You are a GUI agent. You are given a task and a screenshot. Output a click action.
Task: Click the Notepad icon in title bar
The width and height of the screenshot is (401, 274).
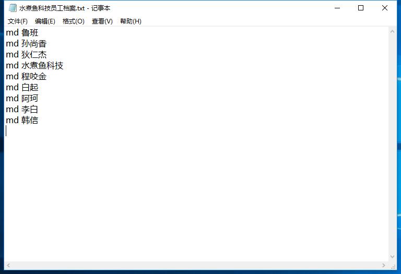coord(13,8)
